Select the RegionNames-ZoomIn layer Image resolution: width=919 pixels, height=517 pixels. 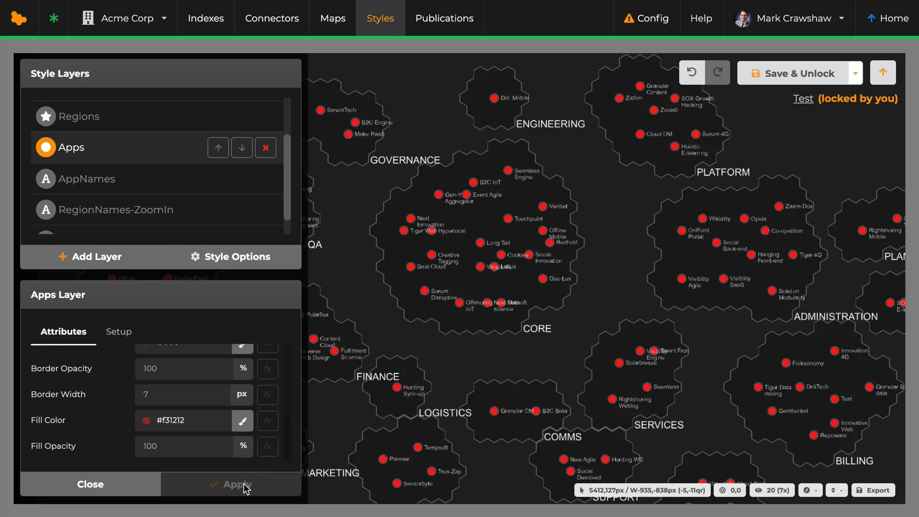coord(157,210)
